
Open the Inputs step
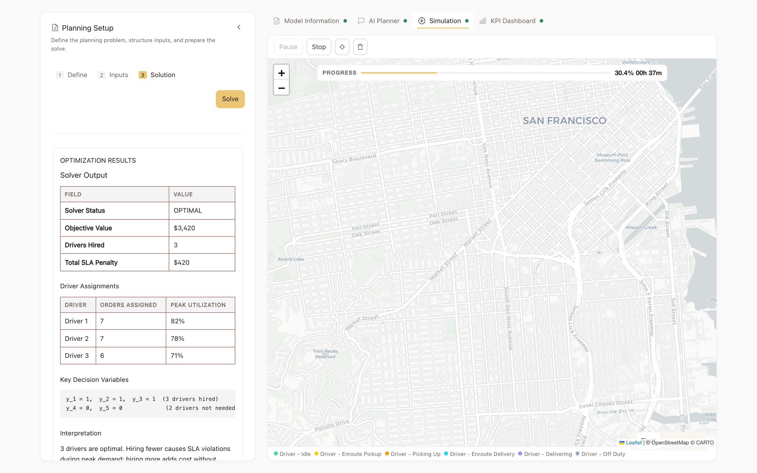click(113, 75)
